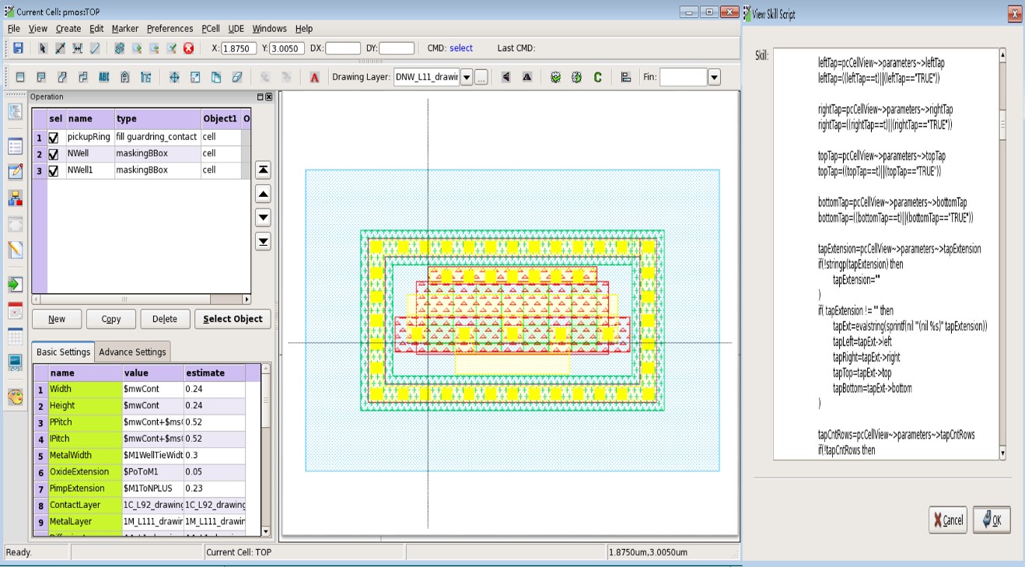Click the red stop/cancel icon
Viewport: 1025px width, 567px height.
(x=188, y=48)
